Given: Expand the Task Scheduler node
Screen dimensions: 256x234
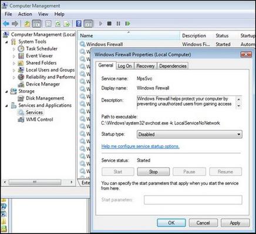Looking at the screenshot, I should tap(14, 49).
